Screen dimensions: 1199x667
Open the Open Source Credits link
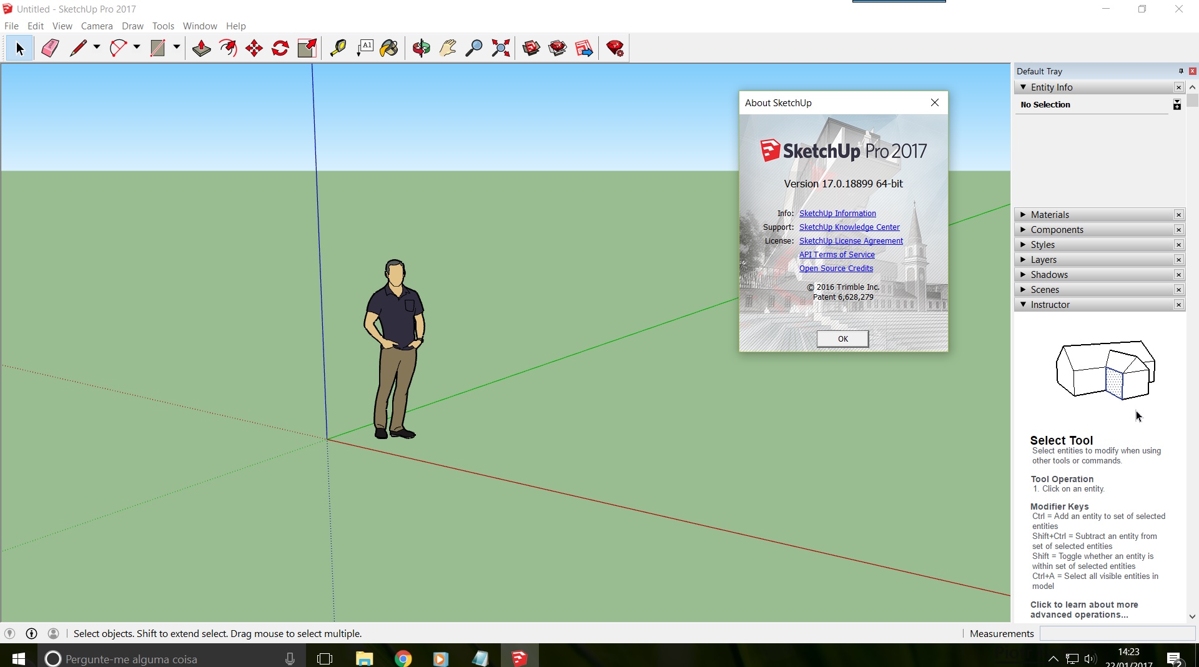836,269
